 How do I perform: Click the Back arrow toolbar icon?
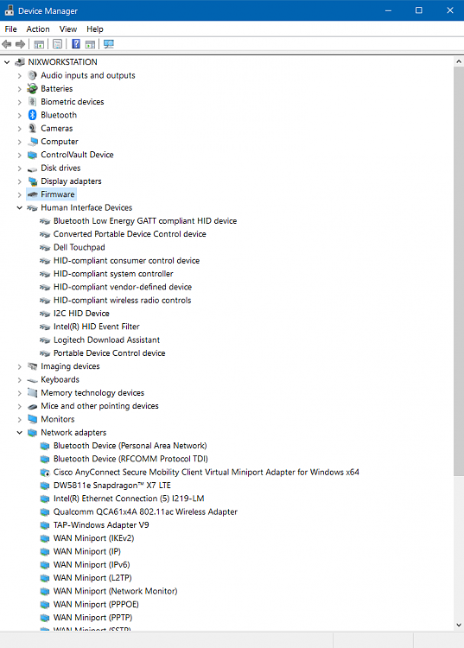tap(7, 44)
